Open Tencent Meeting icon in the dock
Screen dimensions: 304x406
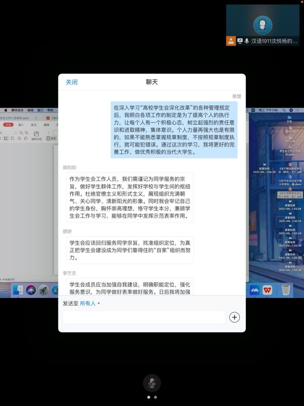tap(255, 290)
